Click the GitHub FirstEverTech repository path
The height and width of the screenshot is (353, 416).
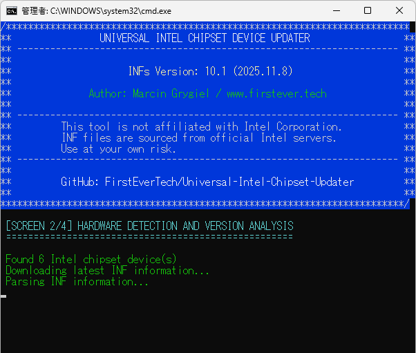(x=229, y=182)
